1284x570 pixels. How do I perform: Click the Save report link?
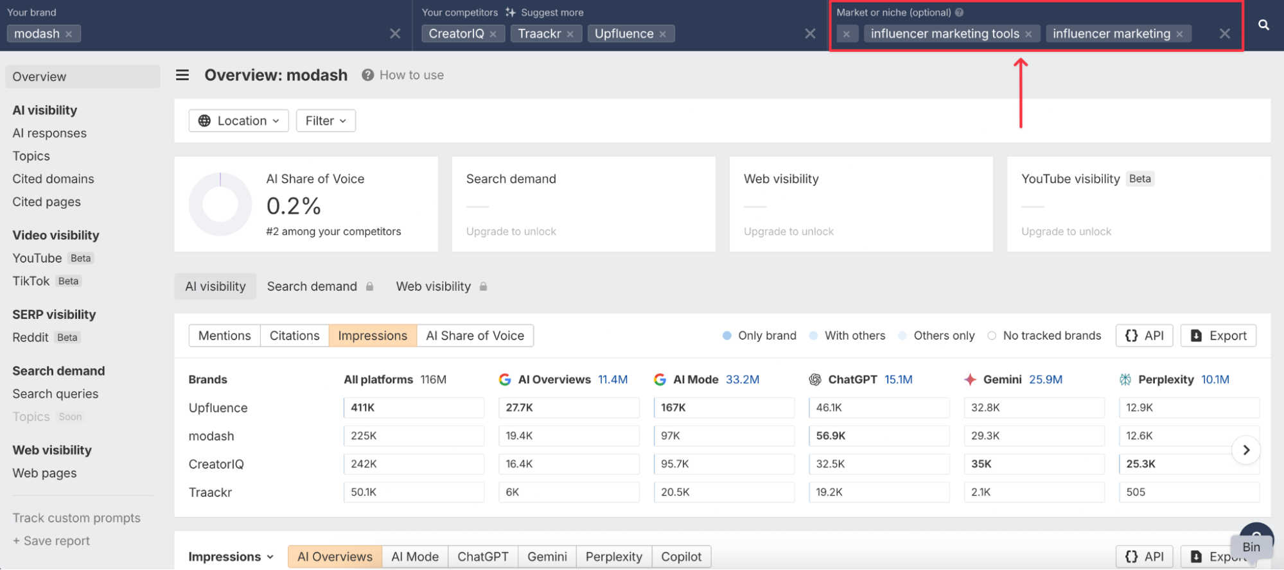(51, 541)
